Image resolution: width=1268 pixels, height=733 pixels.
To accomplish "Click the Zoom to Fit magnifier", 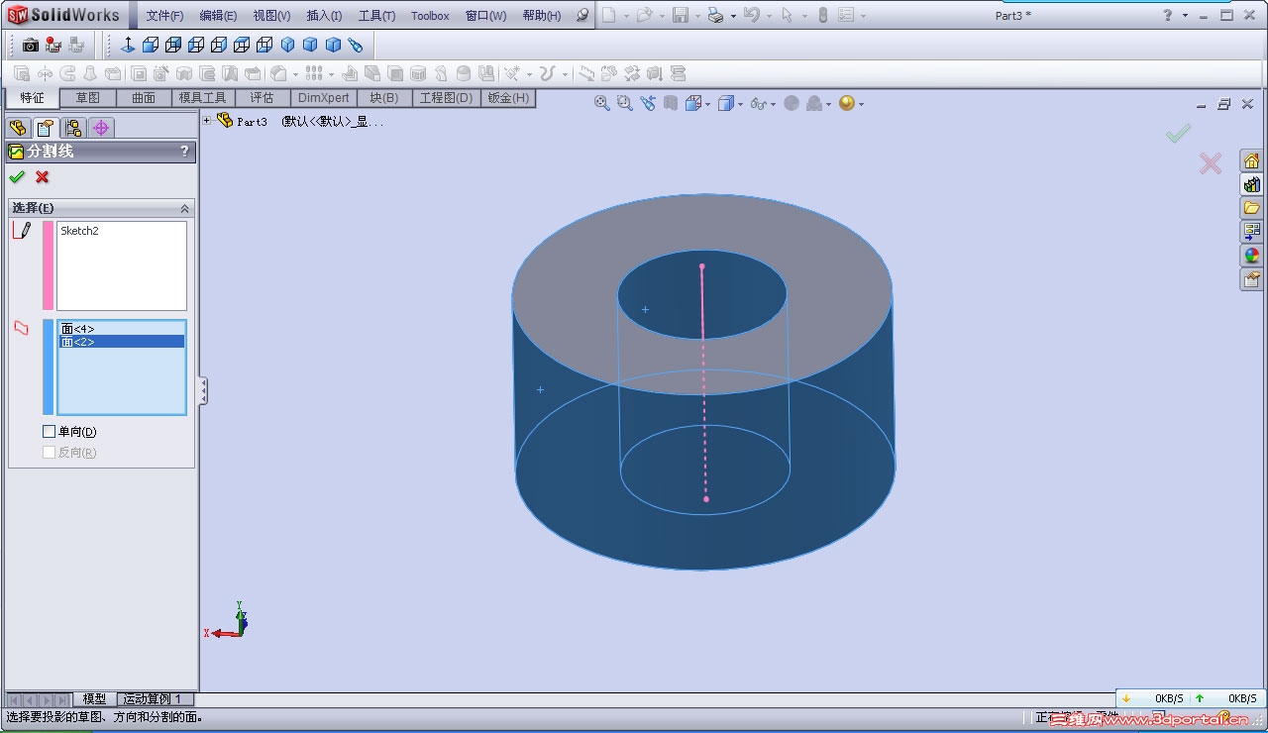I will coord(601,103).
